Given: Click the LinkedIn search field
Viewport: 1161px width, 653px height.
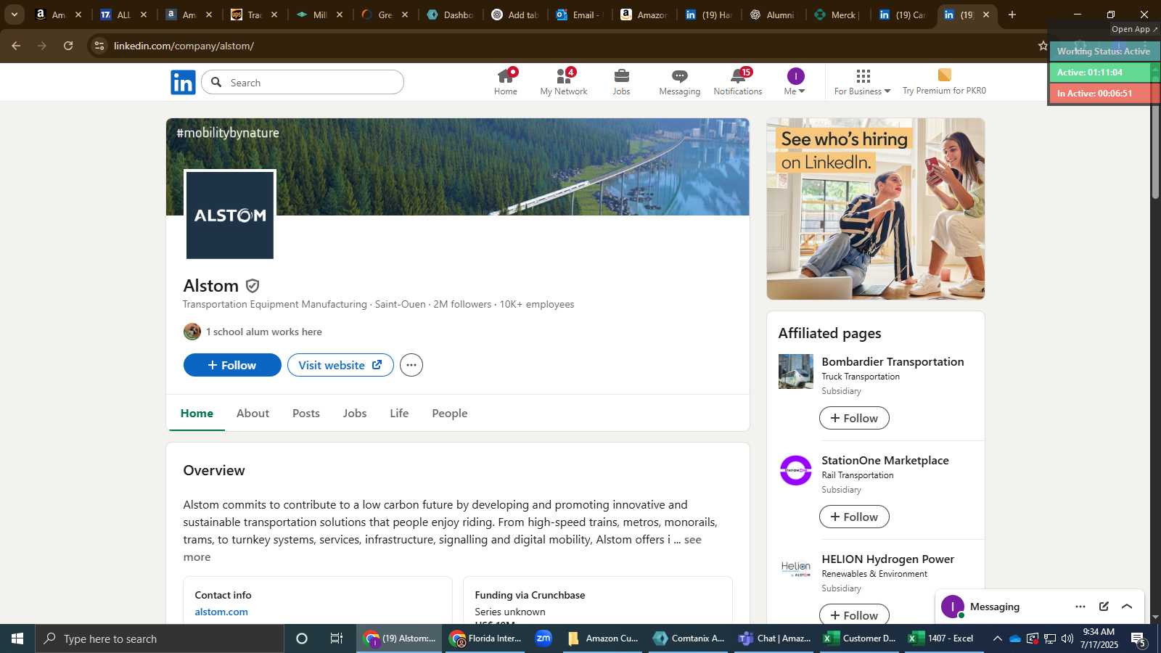Looking at the screenshot, I should point(303,83).
